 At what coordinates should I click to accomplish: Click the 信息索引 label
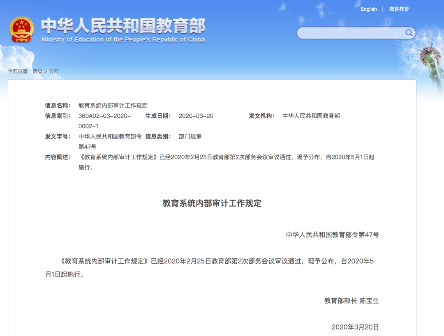pos(58,116)
